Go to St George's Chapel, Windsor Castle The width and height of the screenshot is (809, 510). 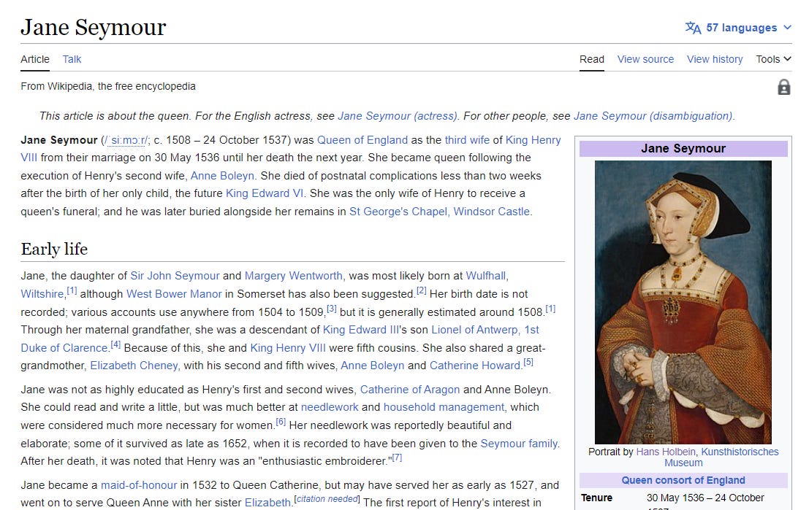click(440, 211)
